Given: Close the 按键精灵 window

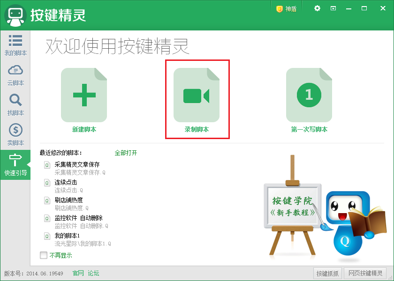Looking at the screenshot, I should pyautogui.click(x=383, y=8).
